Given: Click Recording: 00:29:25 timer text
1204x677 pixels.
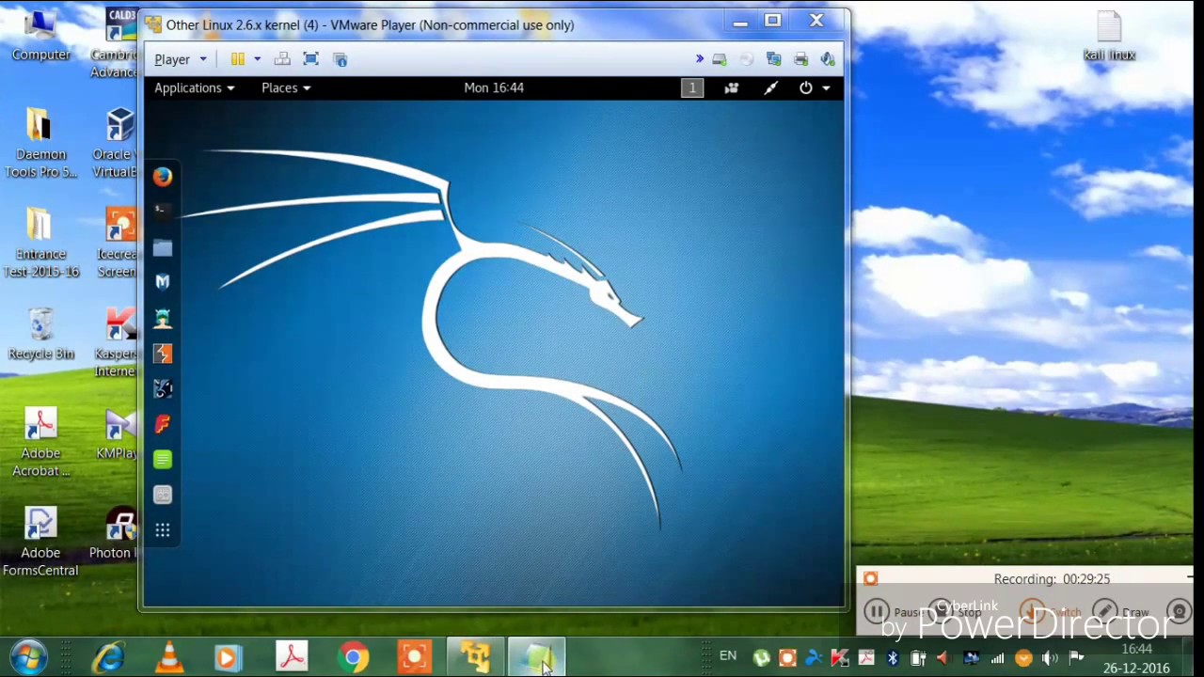Looking at the screenshot, I should click(1052, 579).
